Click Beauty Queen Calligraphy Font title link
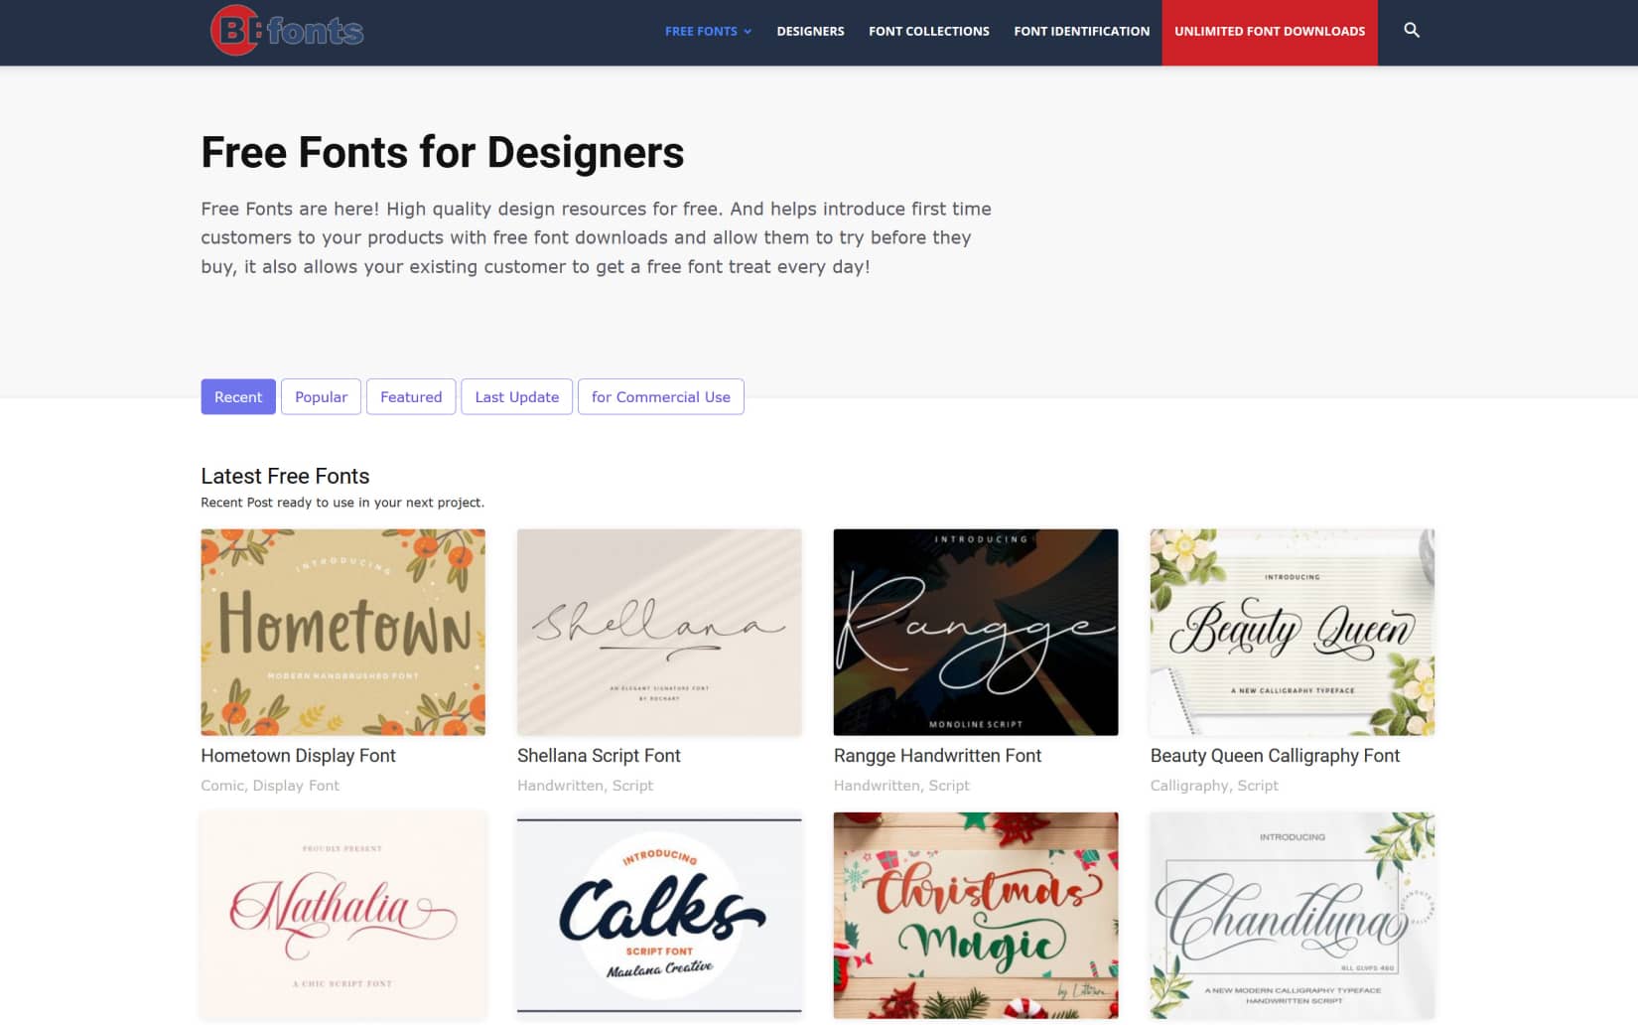This screenshot has width=1638, height=1025. [x=1275, y=756]
